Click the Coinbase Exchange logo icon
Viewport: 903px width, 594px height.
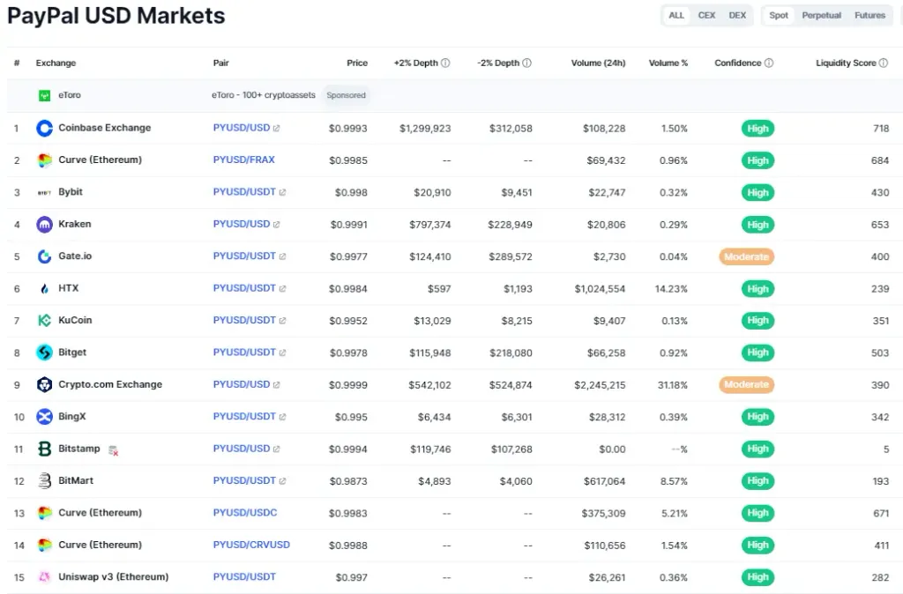click(45, 127)
